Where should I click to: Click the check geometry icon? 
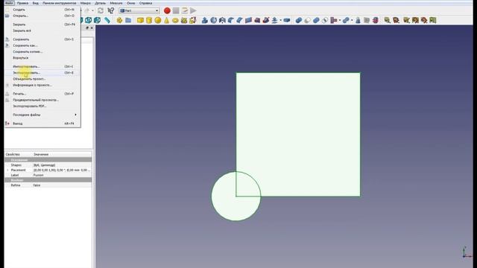click(358, 20)
